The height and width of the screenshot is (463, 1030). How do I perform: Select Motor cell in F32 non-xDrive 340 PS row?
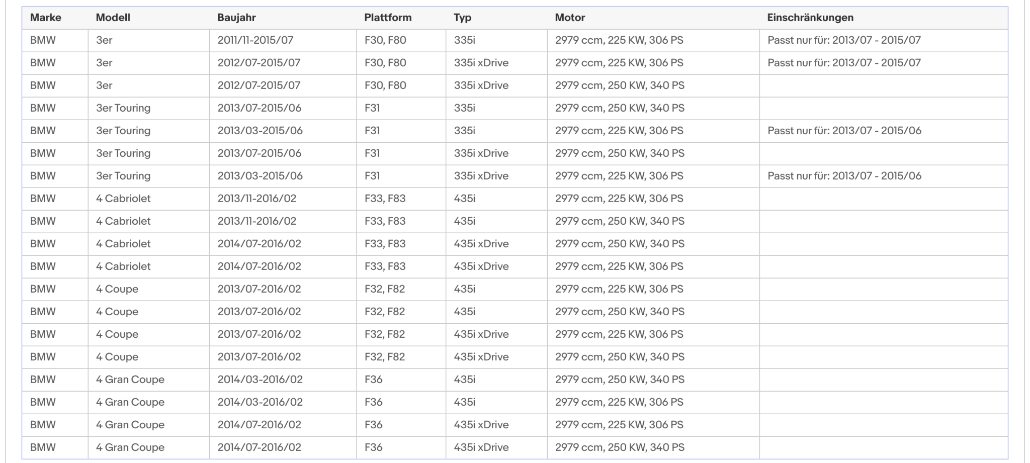click(x=620, y=312)
